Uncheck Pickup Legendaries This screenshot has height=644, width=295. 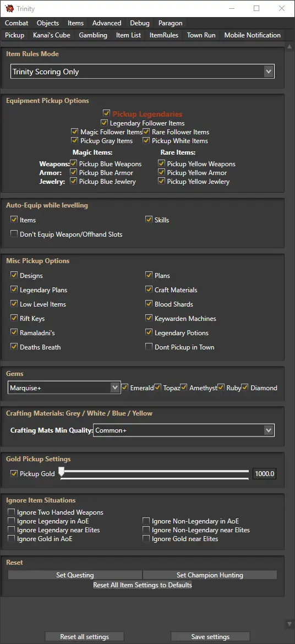[106, 112]
